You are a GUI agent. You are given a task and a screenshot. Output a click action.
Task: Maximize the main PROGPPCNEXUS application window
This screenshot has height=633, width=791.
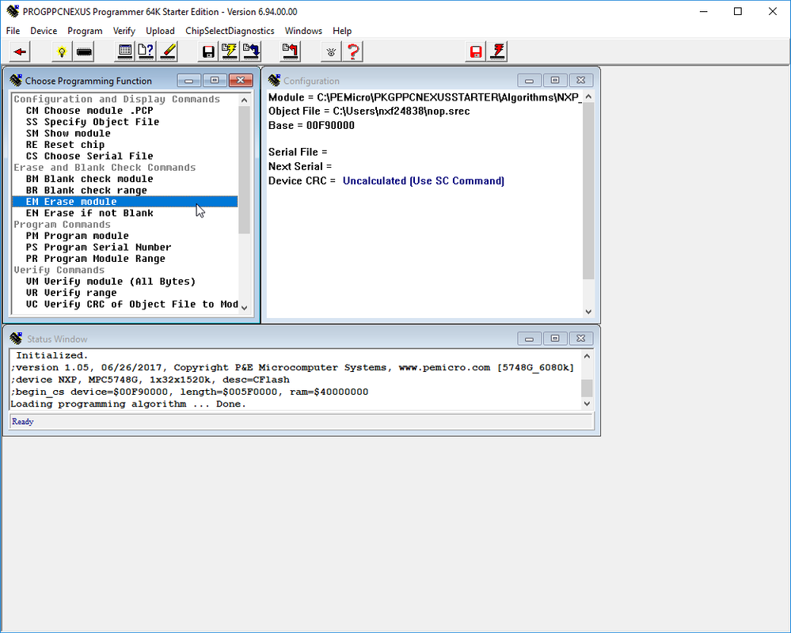point(737,11)
